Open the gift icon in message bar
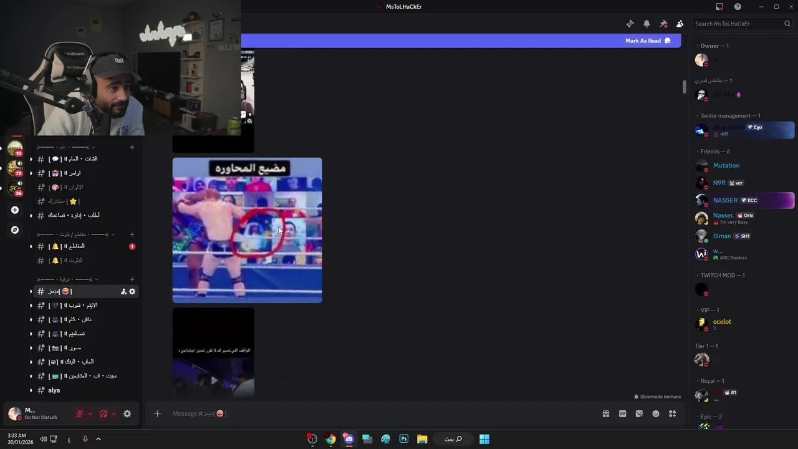 point(605,413)
